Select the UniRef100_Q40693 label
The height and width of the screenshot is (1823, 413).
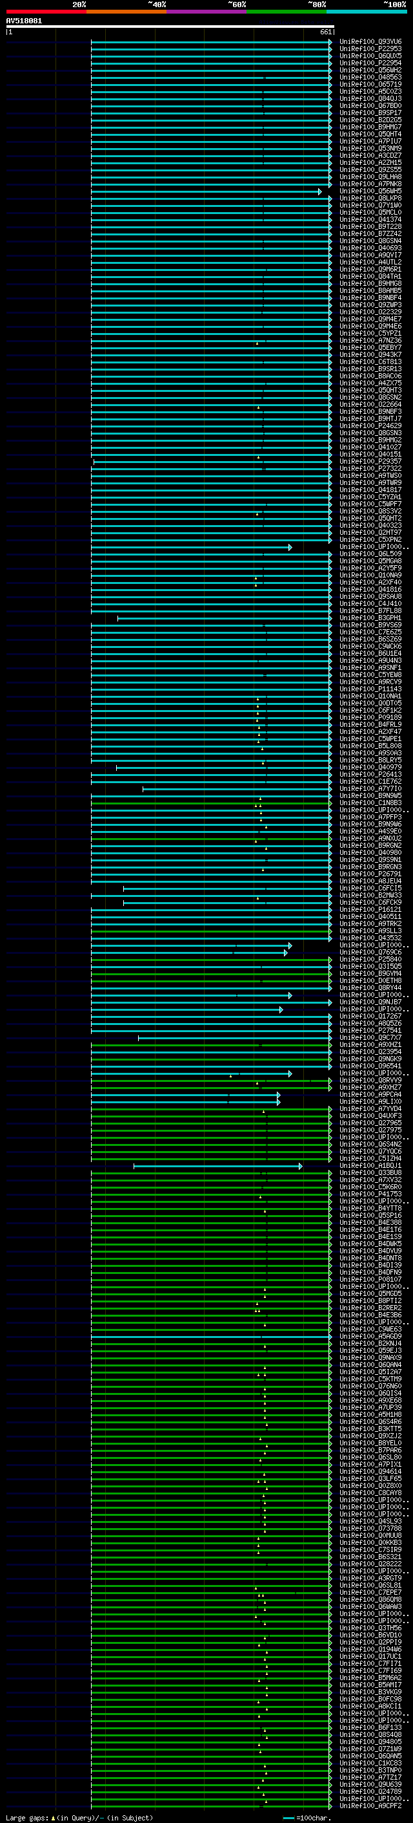pyautogui.click(x=370, y=248)
